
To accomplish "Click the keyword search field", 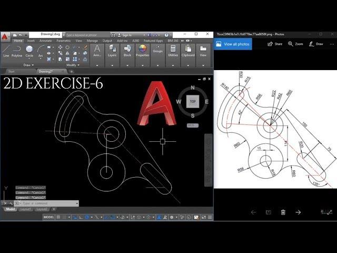I will [88, 35].
